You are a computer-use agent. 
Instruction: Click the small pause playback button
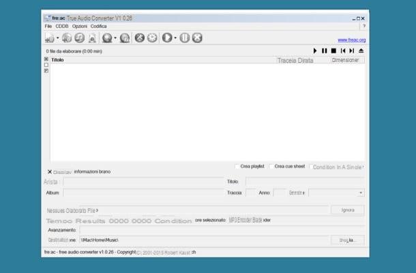(x=324, y=51)
